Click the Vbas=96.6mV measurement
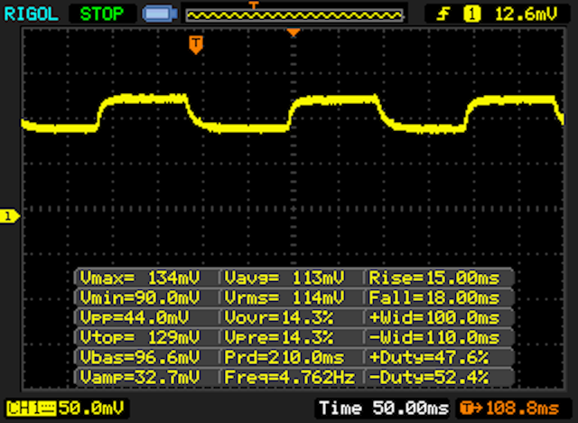This screenshot has height=423, width=578. 140,357
